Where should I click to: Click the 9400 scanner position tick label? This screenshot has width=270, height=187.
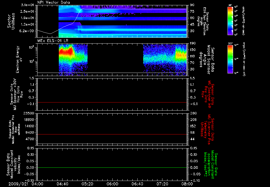(30, 133)
